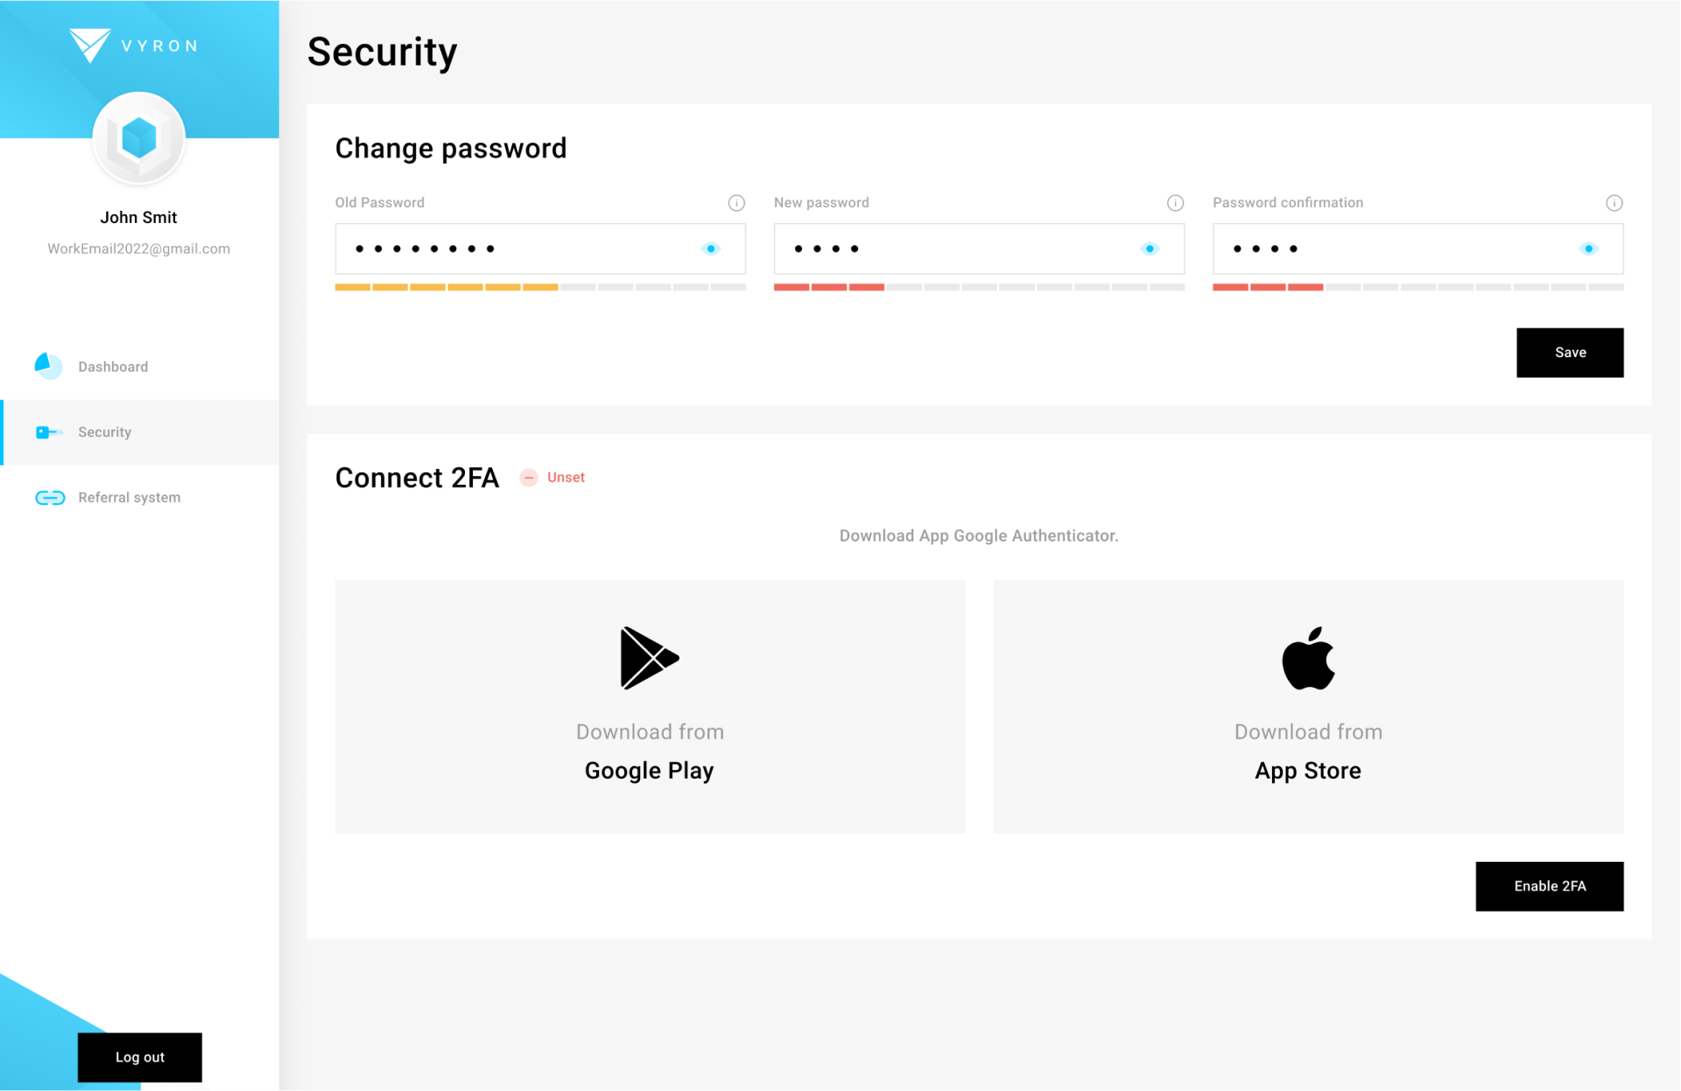
Task: Click the Password confirmation info icon
Action: 1614,203
